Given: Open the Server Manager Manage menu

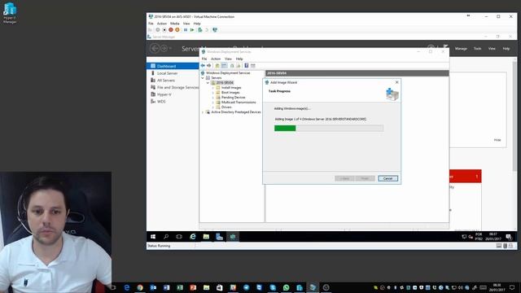Looking at the screenshot, I should (x=461, y=49).
